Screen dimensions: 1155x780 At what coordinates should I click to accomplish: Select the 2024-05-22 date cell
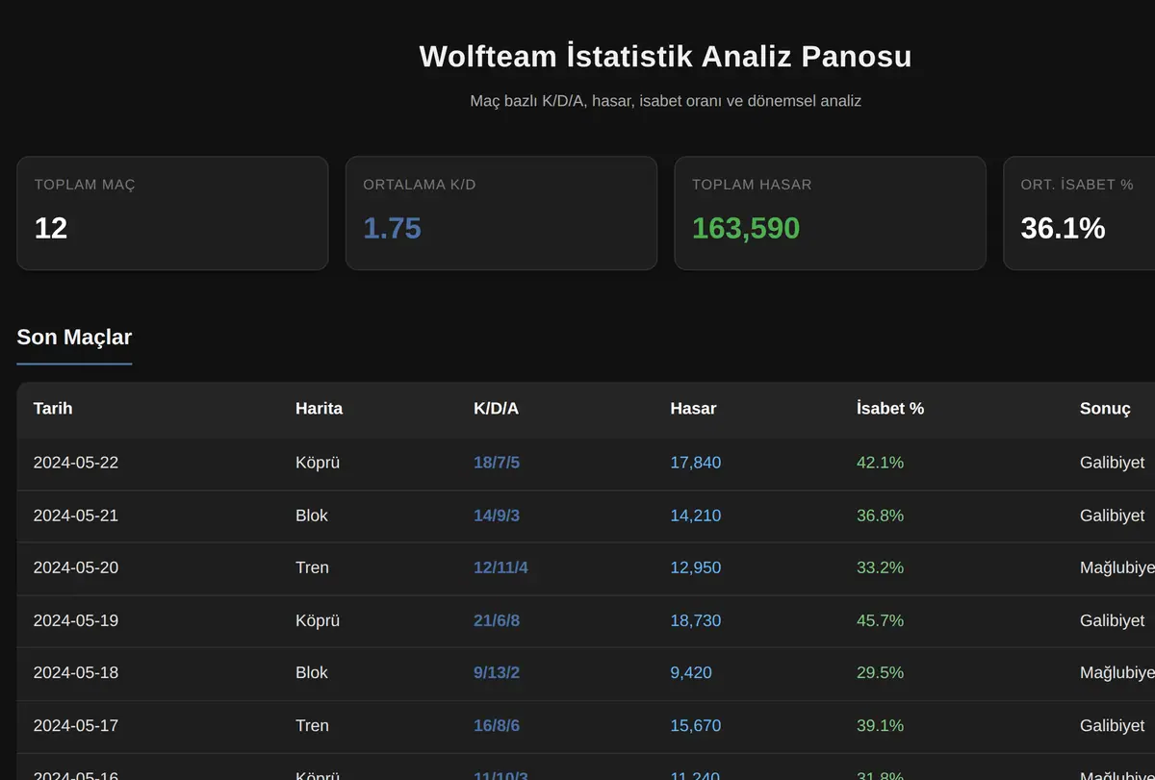point(76,463)
